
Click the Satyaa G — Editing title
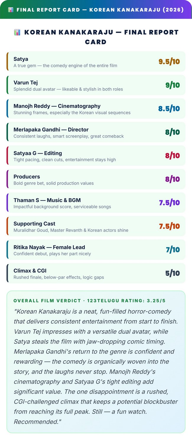click(38, 153)
